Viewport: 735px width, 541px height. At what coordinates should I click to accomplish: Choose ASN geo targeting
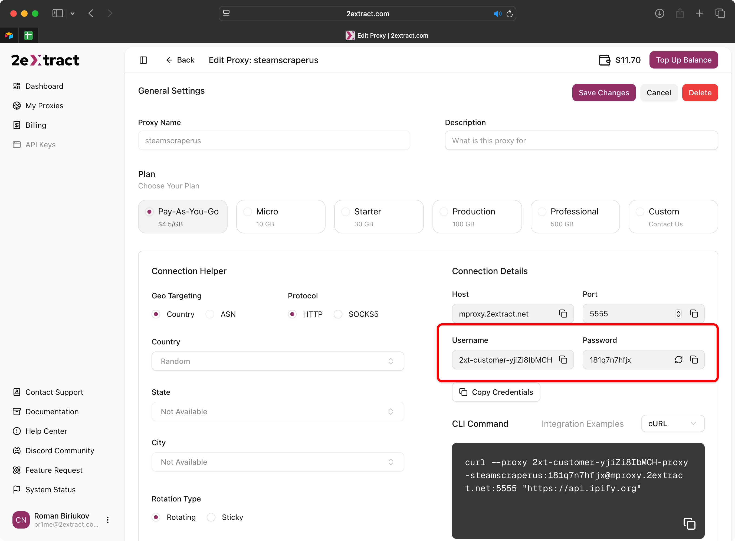[x=210, y=314]
